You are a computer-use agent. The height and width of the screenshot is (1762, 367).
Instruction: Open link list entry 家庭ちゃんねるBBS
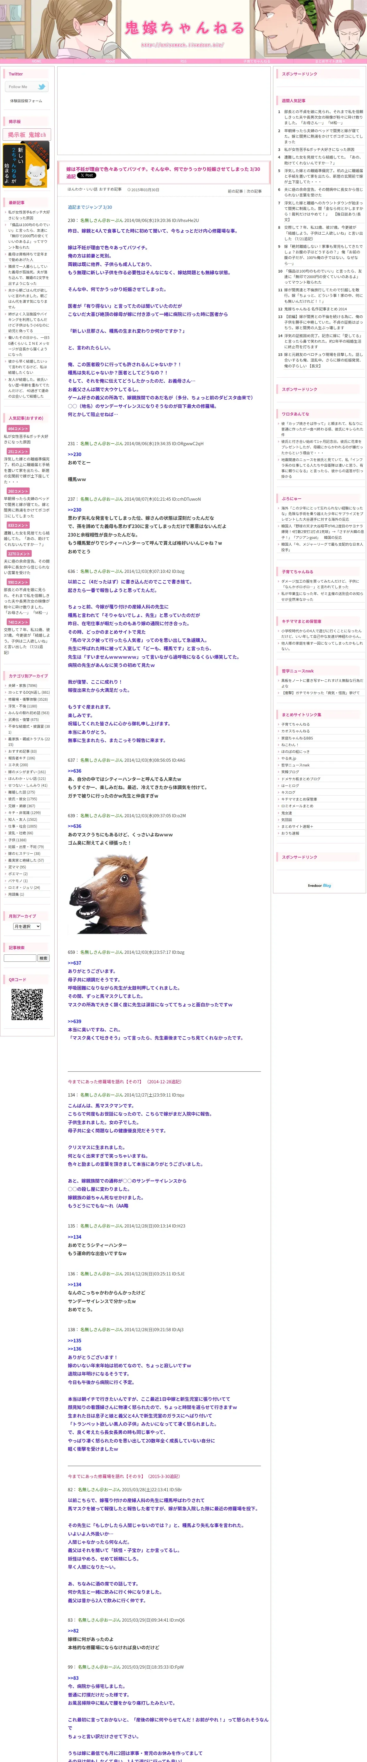pyautogui.click(x=297, y=738)
